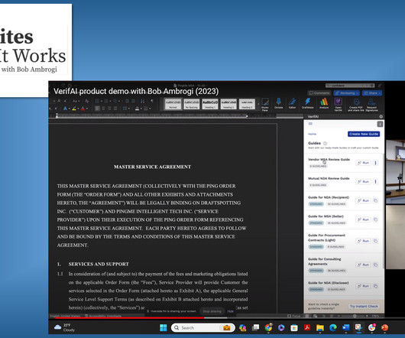The height and width of the screenshot is (338, 405).
Task: Open more options for Mutual NDA Review Guide
Action: point(375,182)
